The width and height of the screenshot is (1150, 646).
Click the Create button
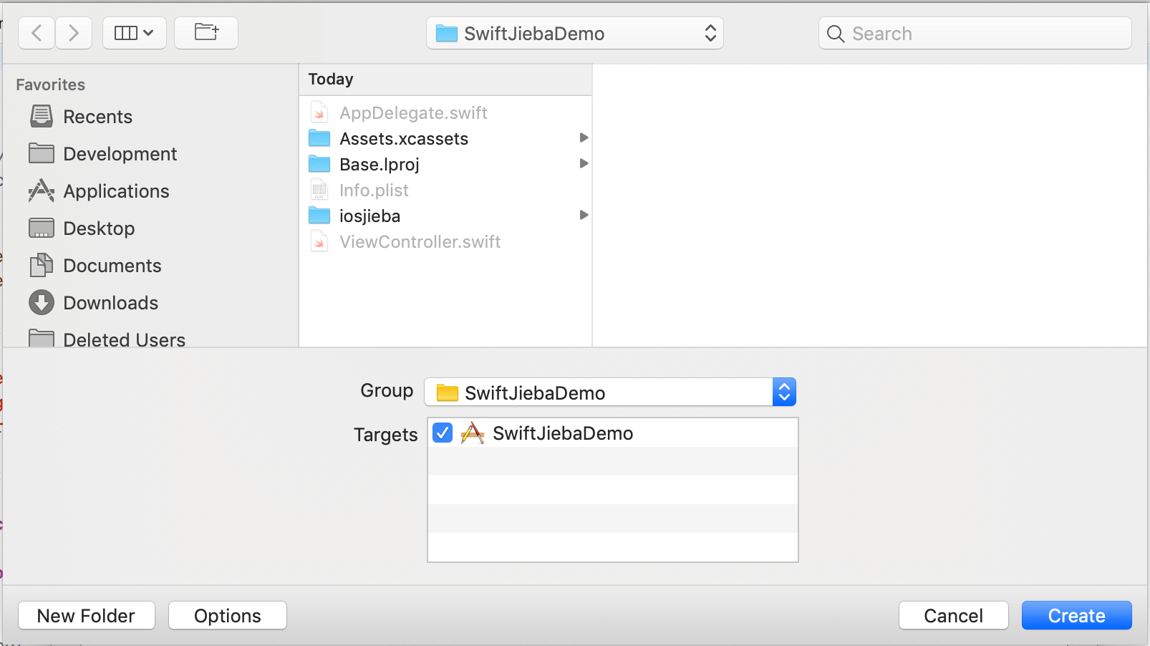pyautogui.click(x=1076, y=614)
